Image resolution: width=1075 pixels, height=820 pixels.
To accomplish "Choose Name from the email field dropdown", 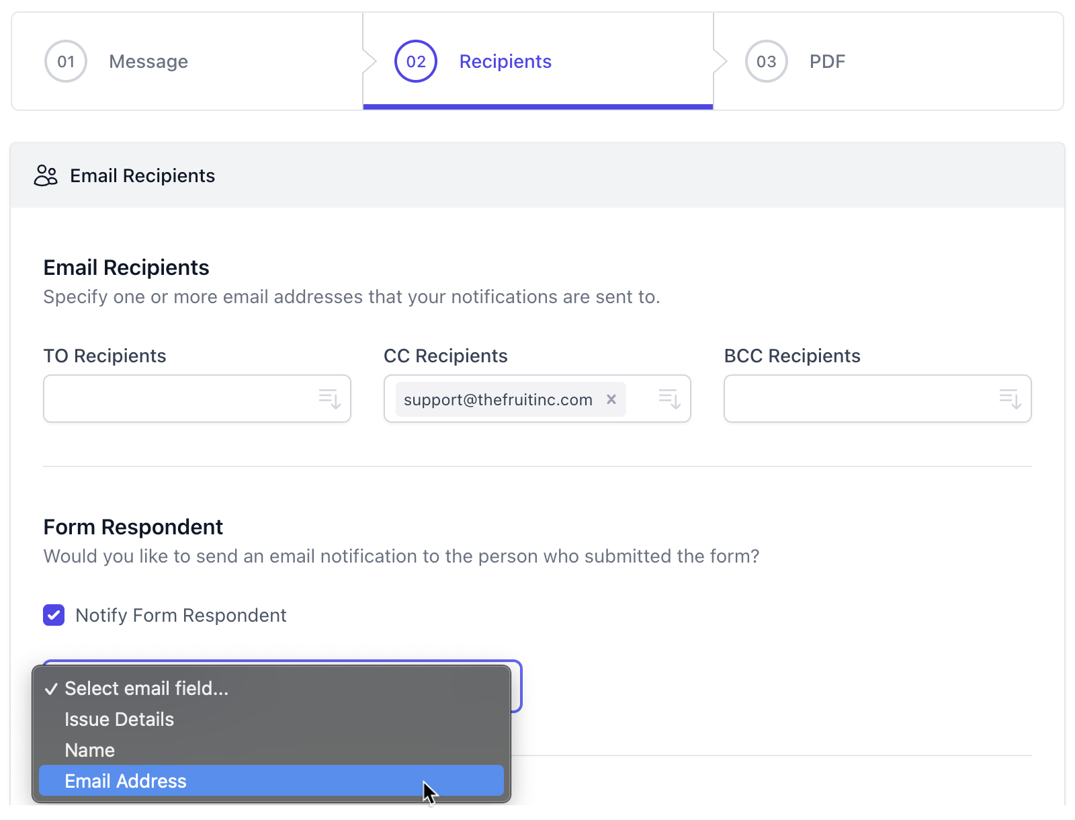I will tap(89, 750).
